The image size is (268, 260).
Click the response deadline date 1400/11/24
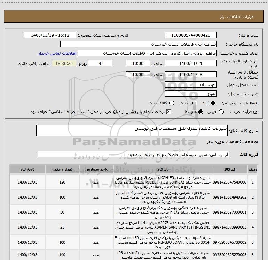[191, 63]
